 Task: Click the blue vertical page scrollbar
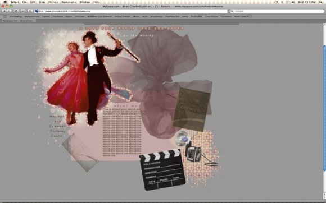pos(324,108)
